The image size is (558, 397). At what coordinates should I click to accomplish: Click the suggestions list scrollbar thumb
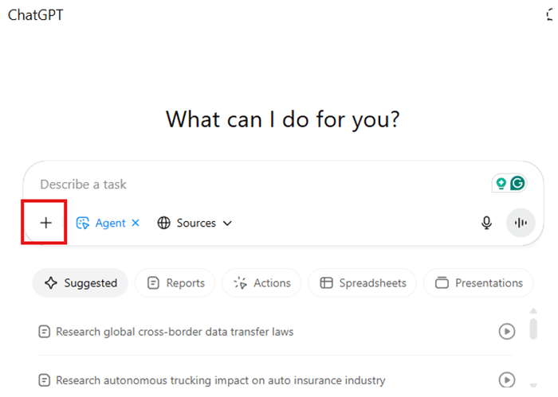point(533,329)
